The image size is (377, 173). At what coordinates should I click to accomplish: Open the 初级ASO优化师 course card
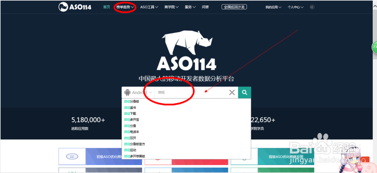[100, 156]
